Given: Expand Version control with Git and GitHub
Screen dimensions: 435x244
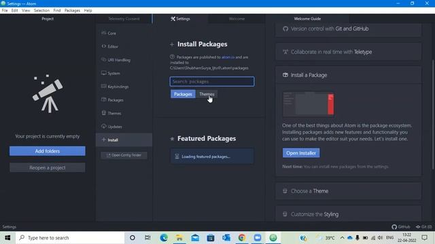Looking at the screenshot, I should click(349, 28).
